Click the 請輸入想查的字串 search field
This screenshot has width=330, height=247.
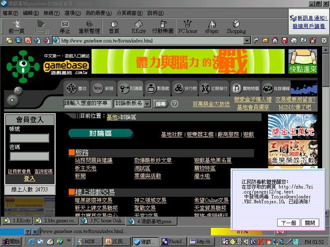87,103
